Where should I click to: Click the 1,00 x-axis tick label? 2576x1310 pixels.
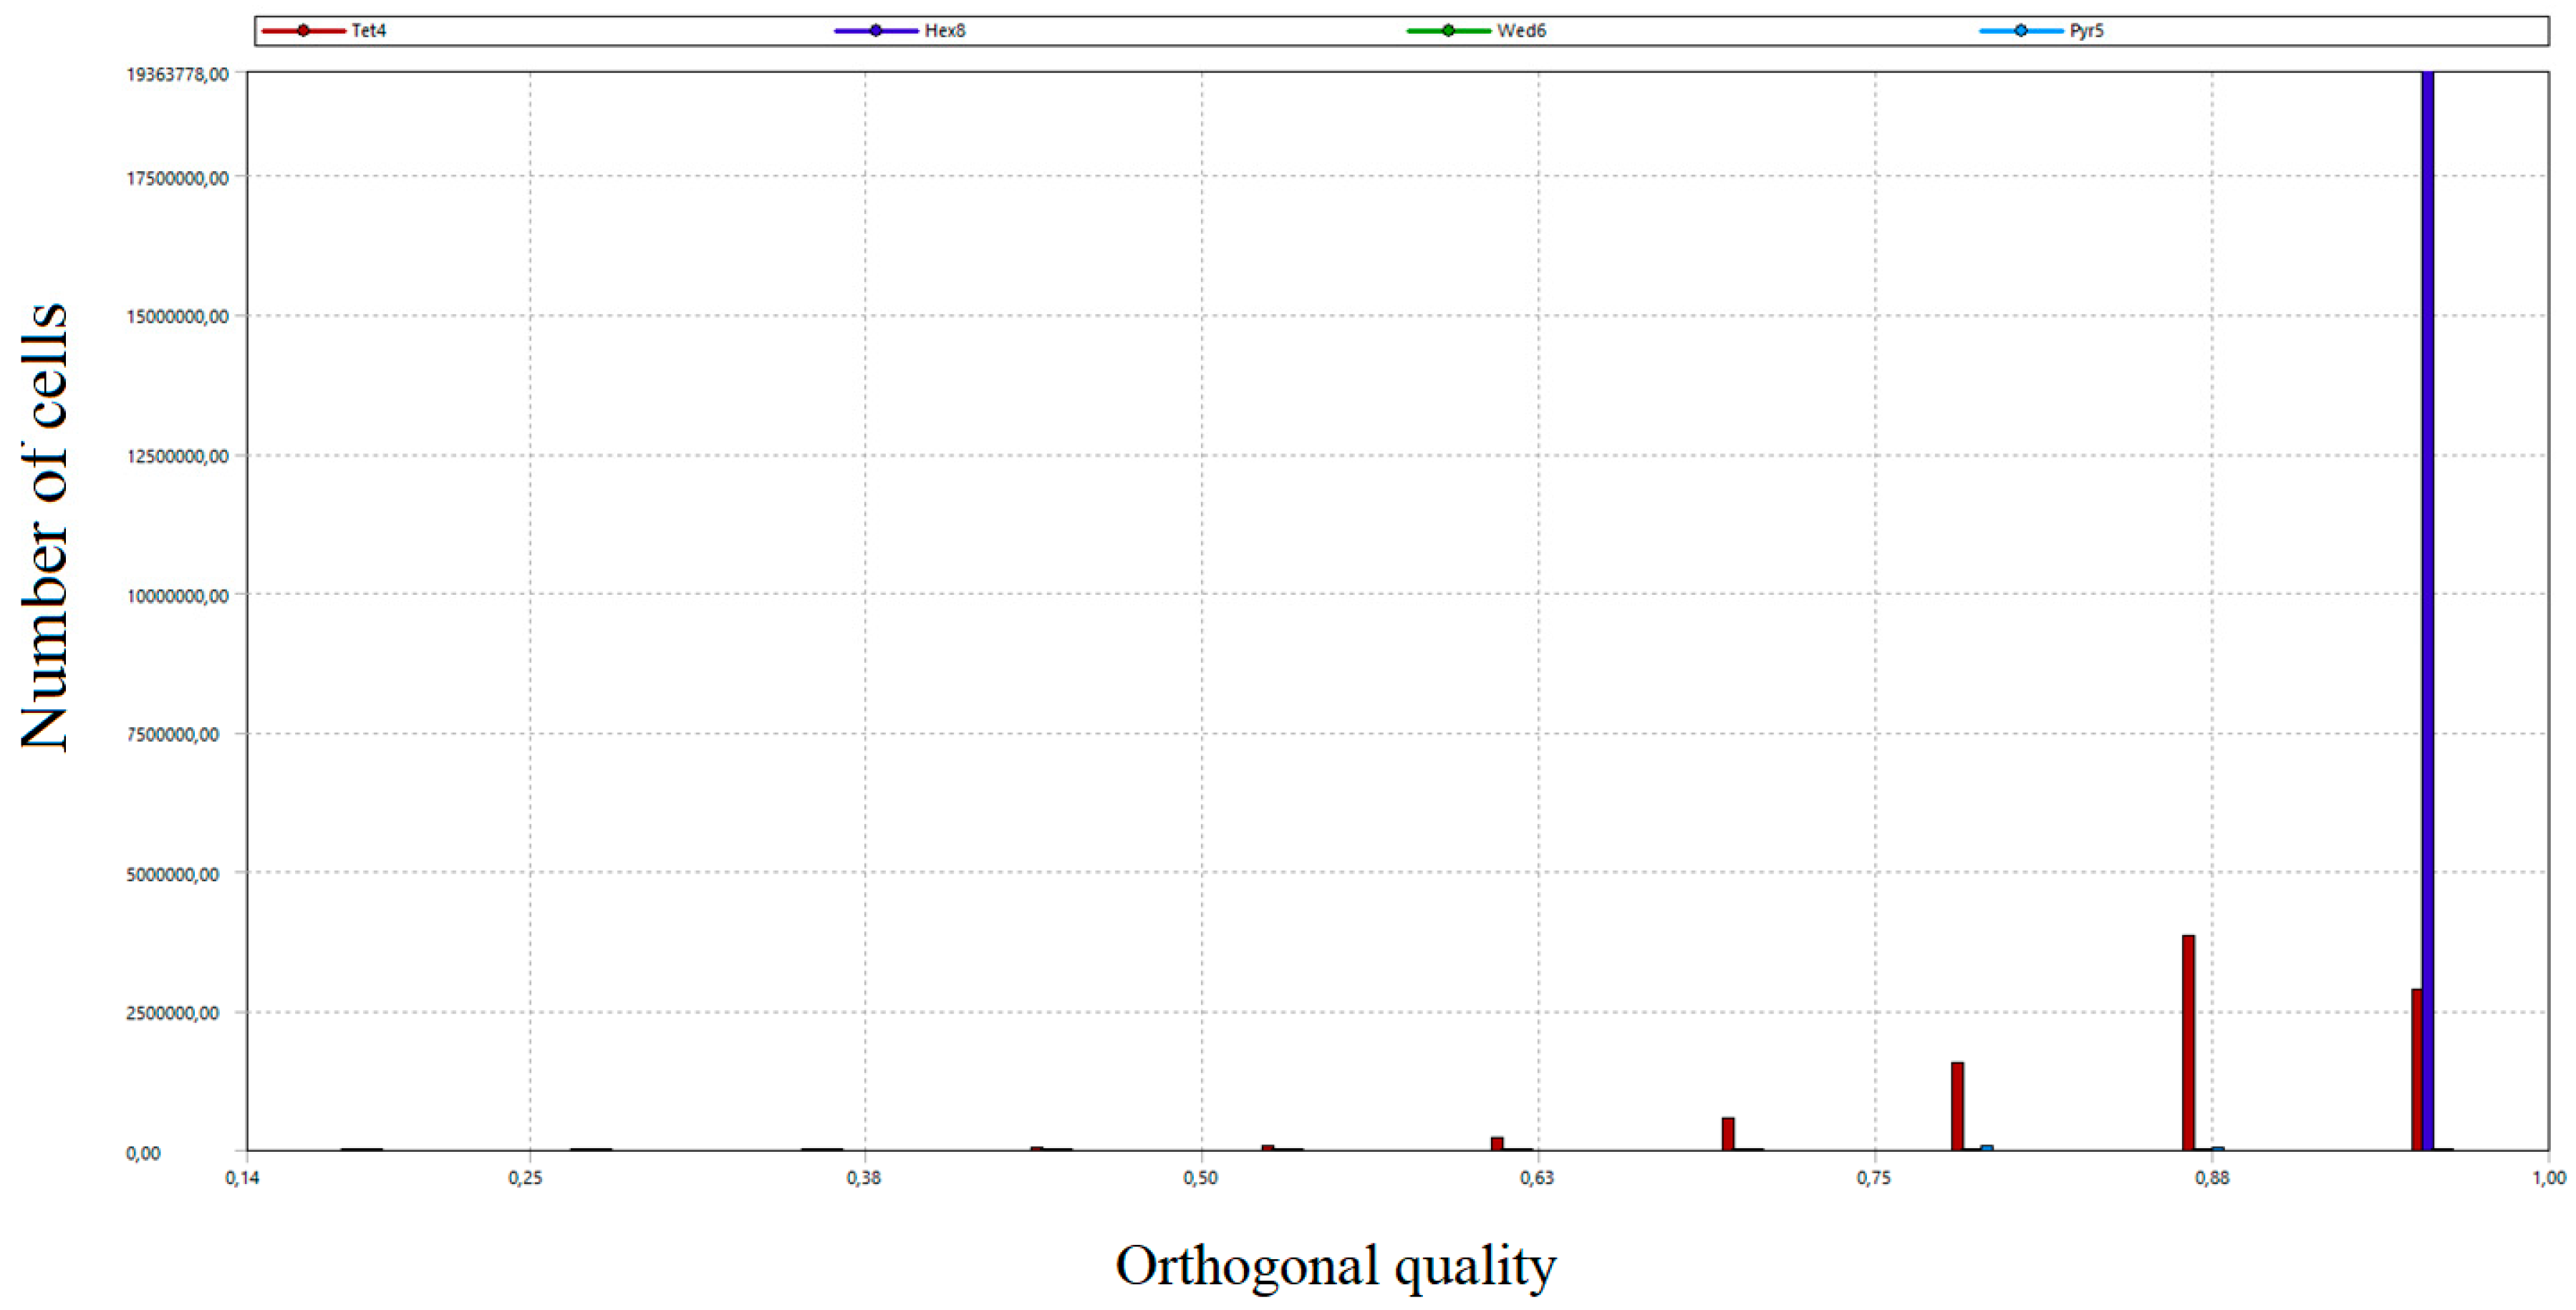[x=2549, y=1178]
